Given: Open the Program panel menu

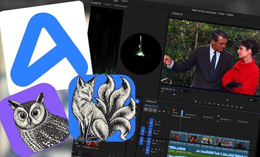Looking at the screenshot, I should pos(181,14).
